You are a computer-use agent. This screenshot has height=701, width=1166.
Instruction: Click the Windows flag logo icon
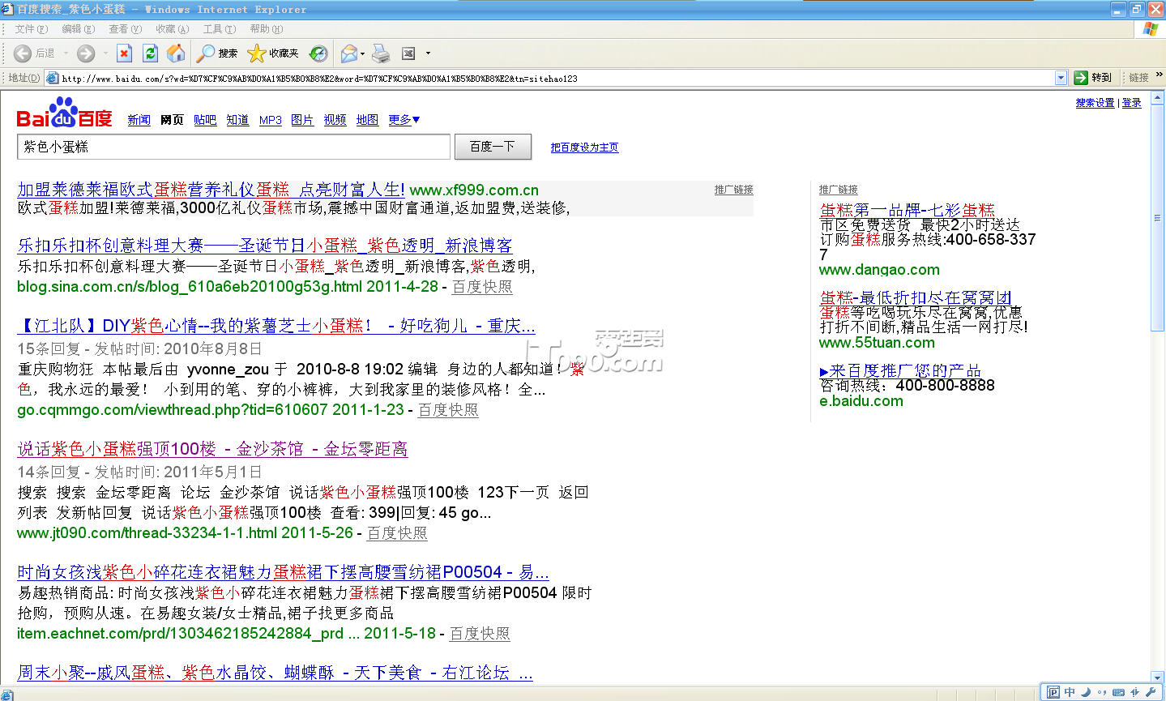1151,28
